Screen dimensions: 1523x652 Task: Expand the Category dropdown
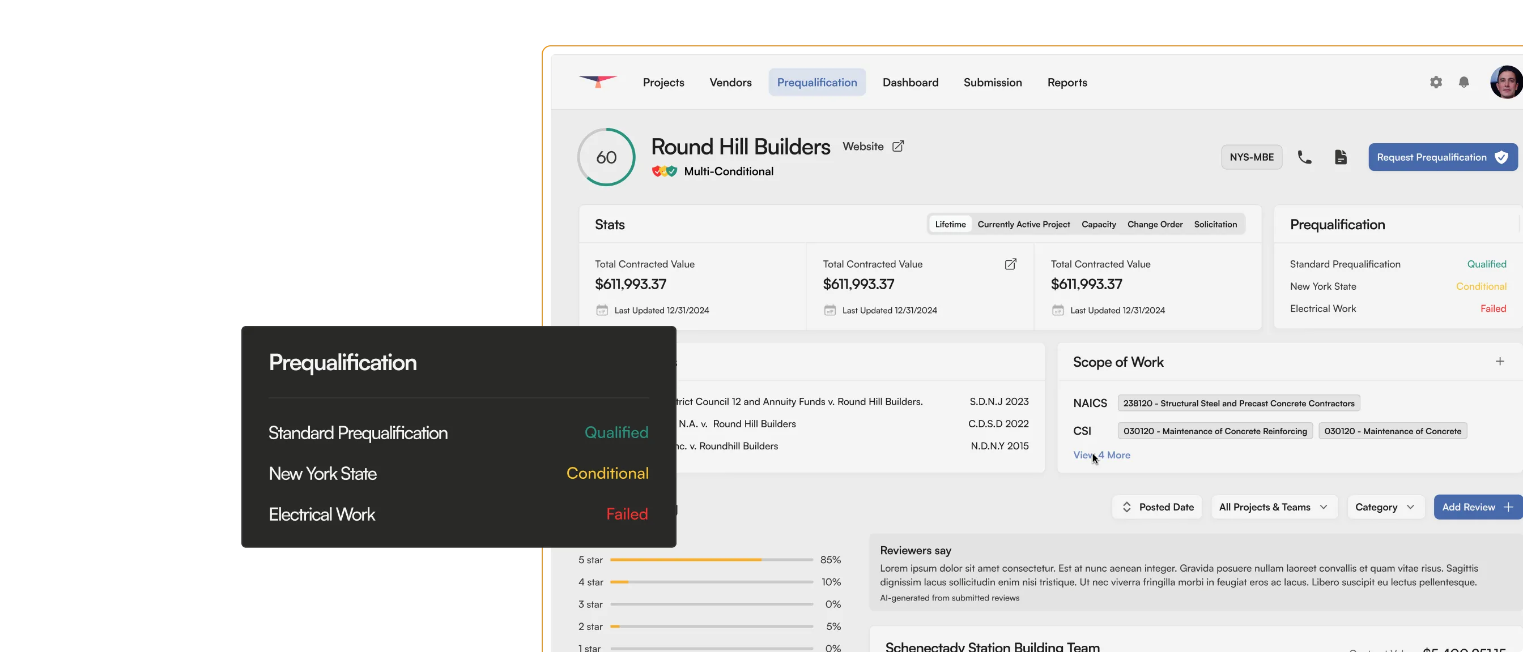pos(1385,507)
